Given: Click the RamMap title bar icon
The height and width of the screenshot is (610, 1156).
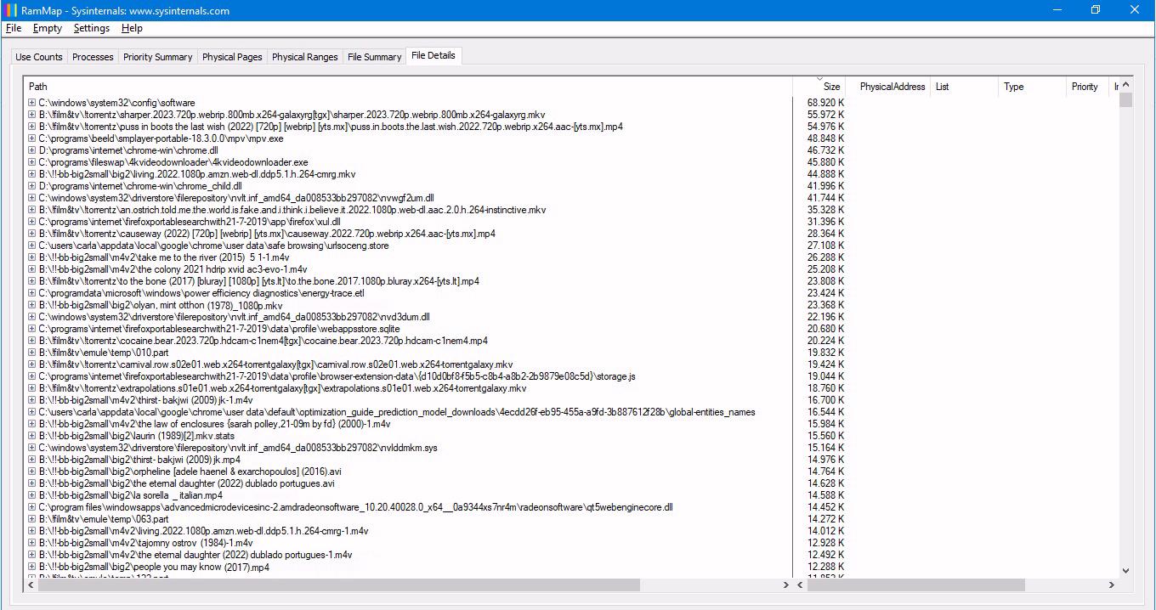Looking at the screenshot, I should 11,10.
